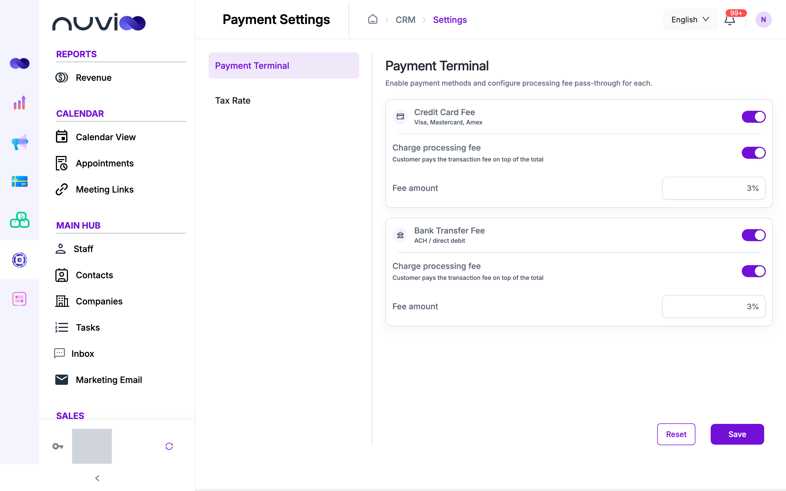
Task: Open the marketing megaphone icon
Action: pyautogui.click(x=19, y=142)
